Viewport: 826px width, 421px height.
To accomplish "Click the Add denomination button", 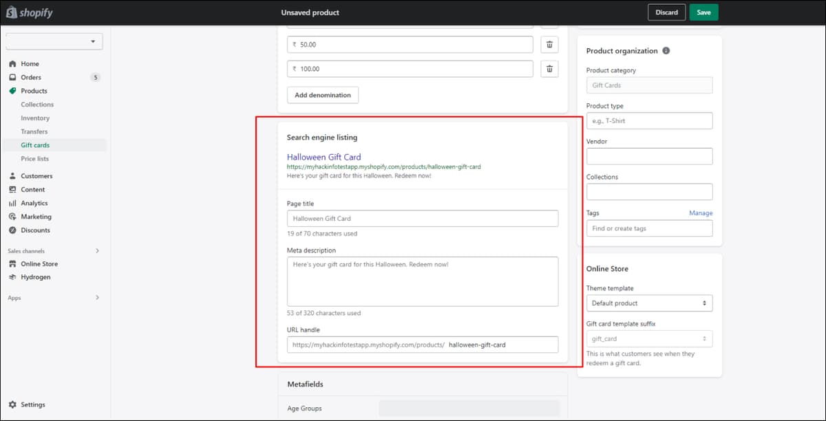I will pyautogui.click(x=323, y=95).
